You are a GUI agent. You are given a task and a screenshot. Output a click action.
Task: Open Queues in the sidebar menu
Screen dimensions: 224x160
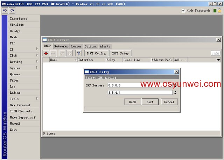[x=24, y=74]
